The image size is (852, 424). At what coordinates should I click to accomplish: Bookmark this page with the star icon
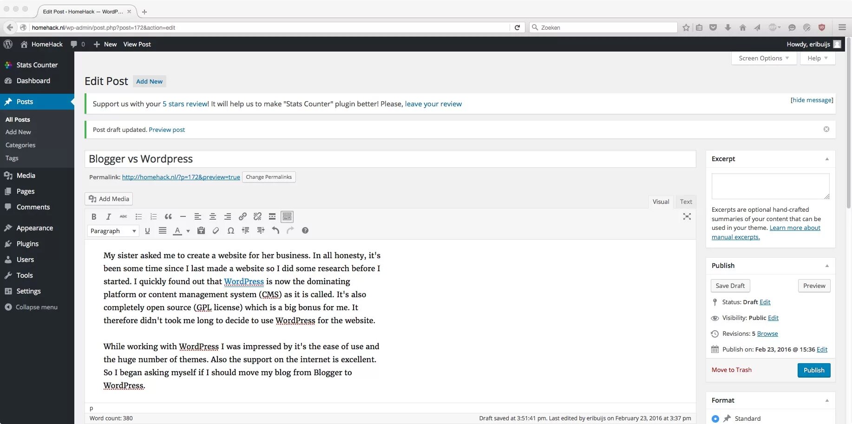click(x=686, y=27)
